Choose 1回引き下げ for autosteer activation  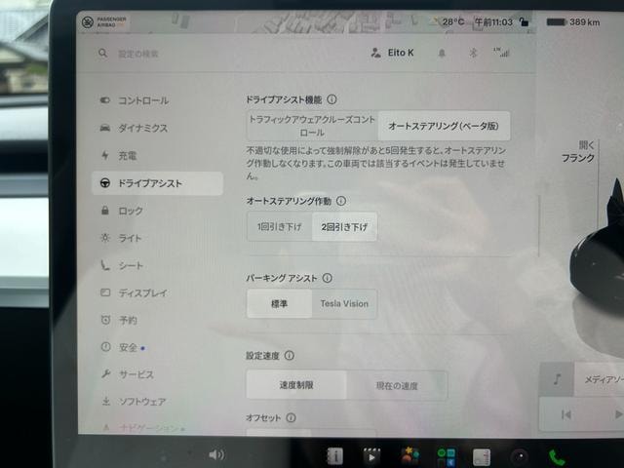[280, 227]
